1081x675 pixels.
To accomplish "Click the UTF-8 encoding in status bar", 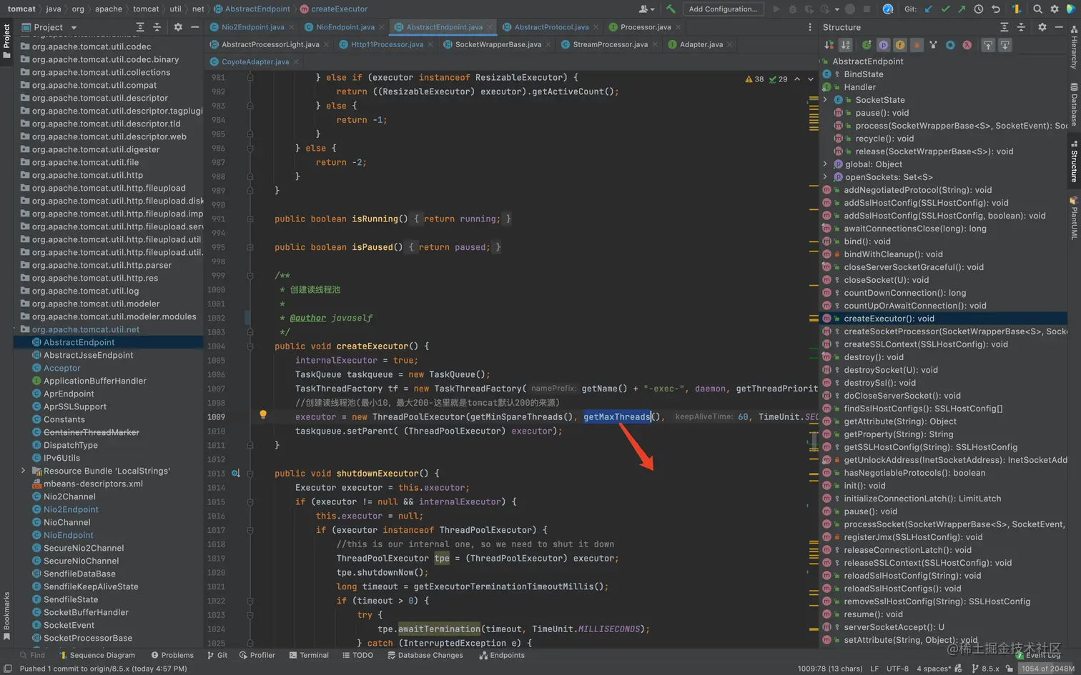I will coord(897,669).
